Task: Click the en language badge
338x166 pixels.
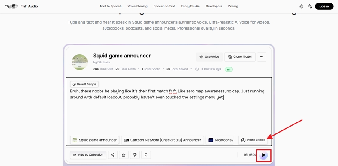Action: (229, 69)
